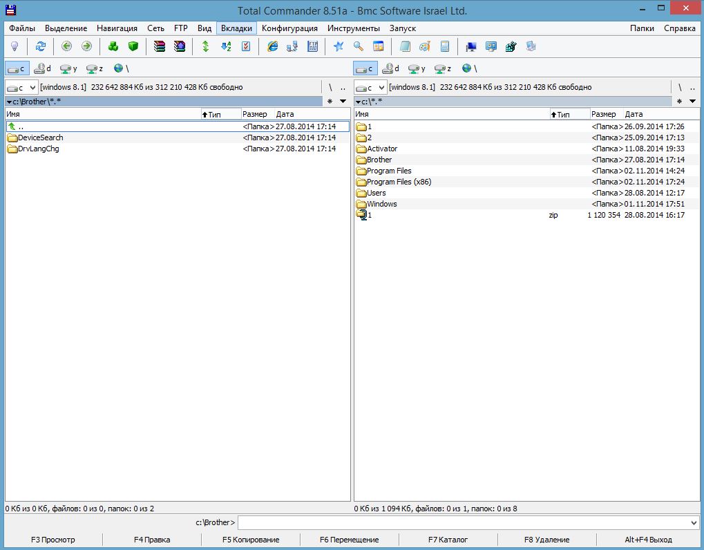Click the network computers connection icon
This screenshot has height=550, width=704.
[292, 46]
